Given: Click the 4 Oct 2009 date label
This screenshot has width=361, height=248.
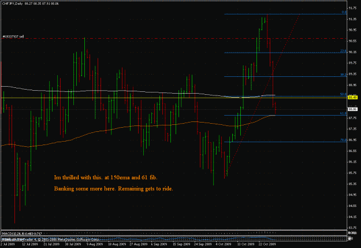Looking at the screenshot, I should tap(224, 244).
